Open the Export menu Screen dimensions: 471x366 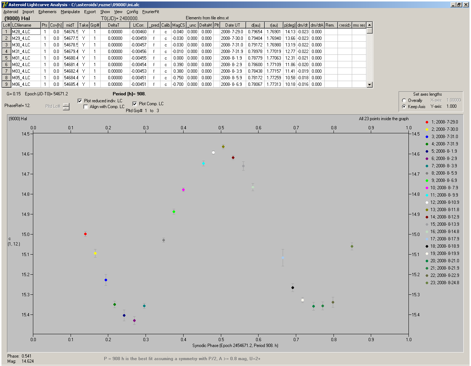click(x=90, y=12)
